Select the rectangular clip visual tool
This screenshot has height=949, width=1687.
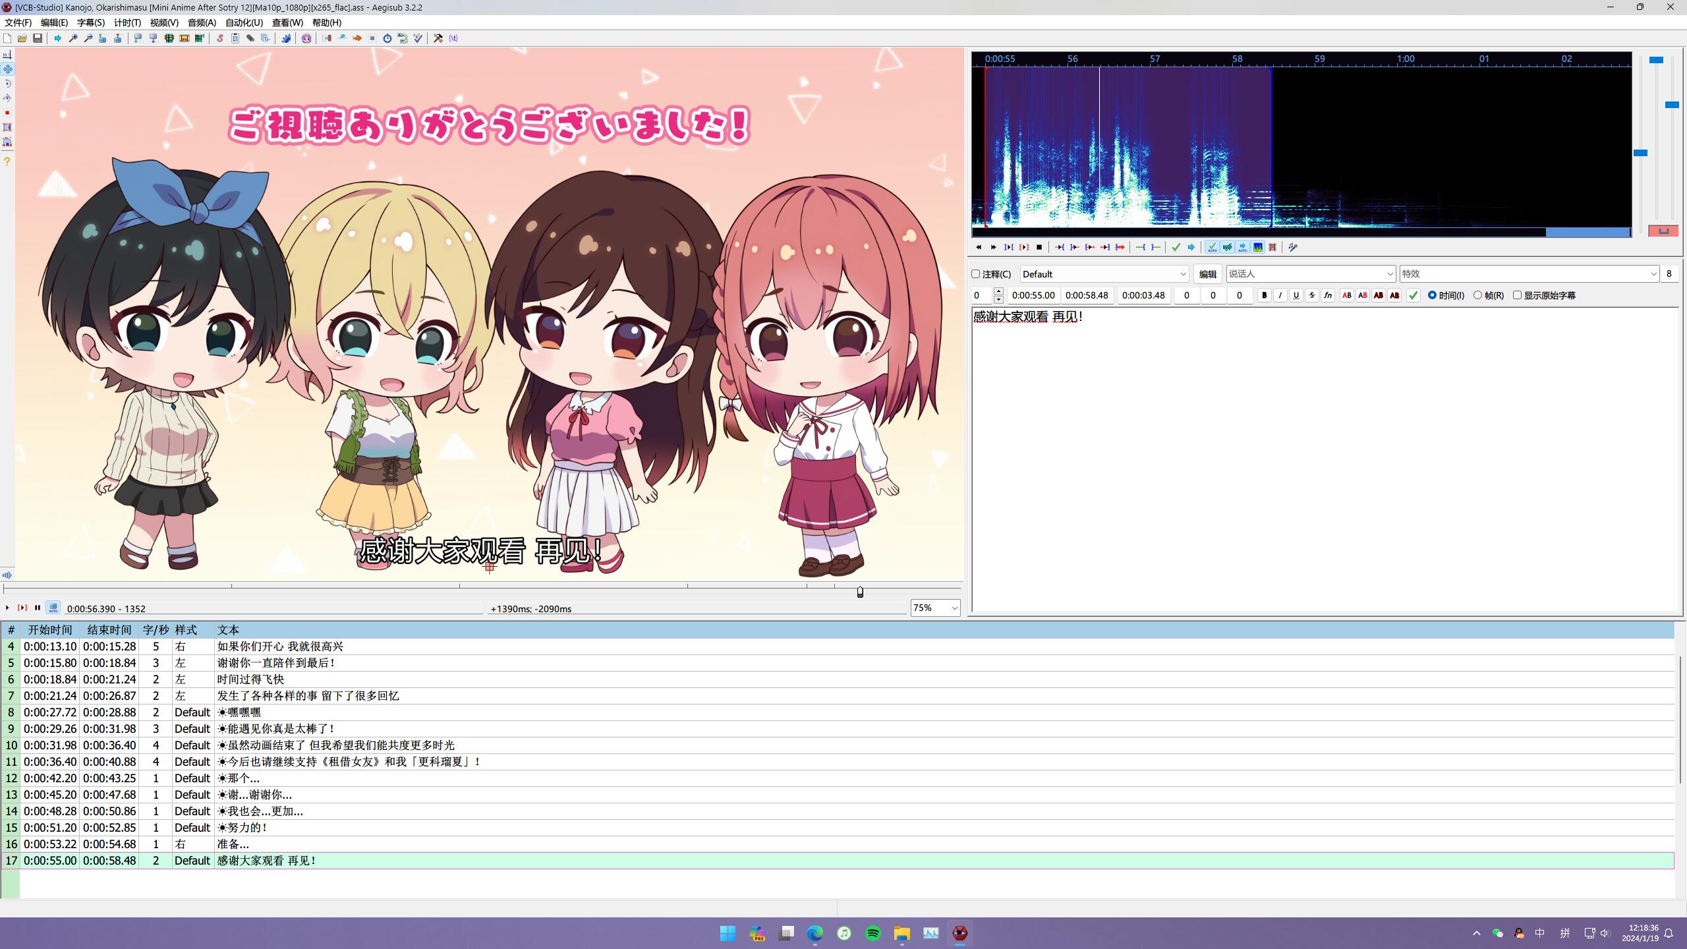click(x=7, y=127)
